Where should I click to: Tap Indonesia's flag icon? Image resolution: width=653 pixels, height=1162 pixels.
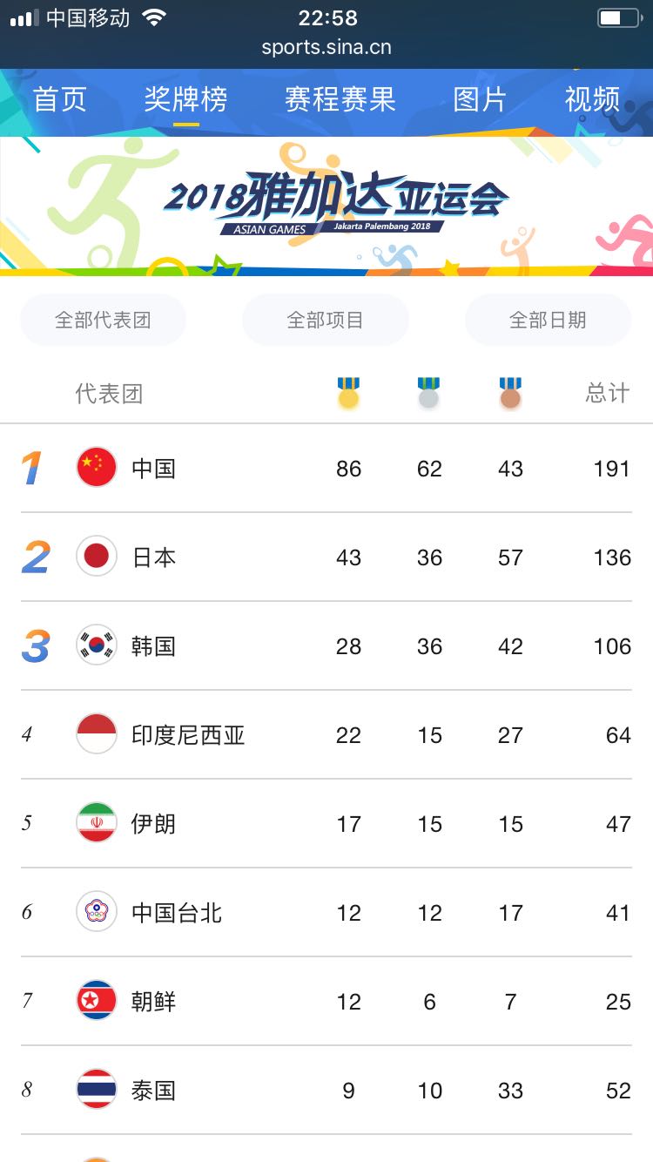tap(96, 734)
